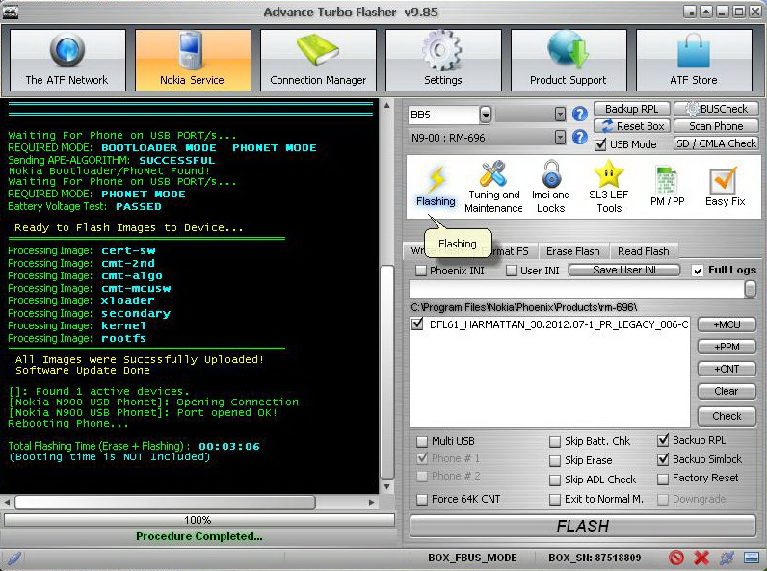Expand the BB5 platform dropdown

pyautogui.click(x=486, y=115)
